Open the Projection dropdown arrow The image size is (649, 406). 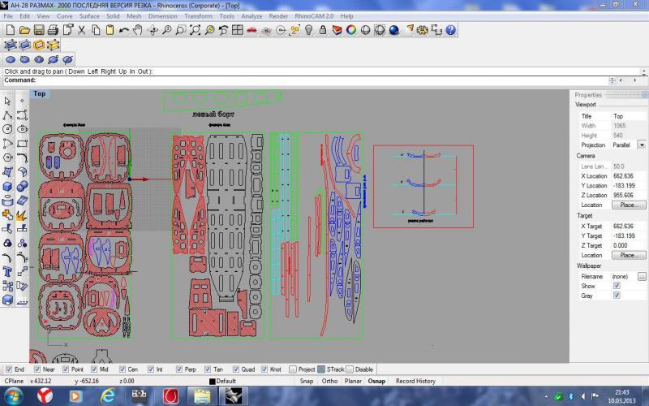641,145
